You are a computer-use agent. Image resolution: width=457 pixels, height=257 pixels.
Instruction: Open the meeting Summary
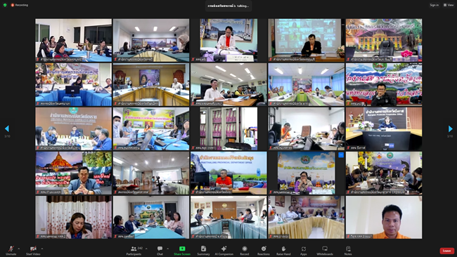coord(203,250)
